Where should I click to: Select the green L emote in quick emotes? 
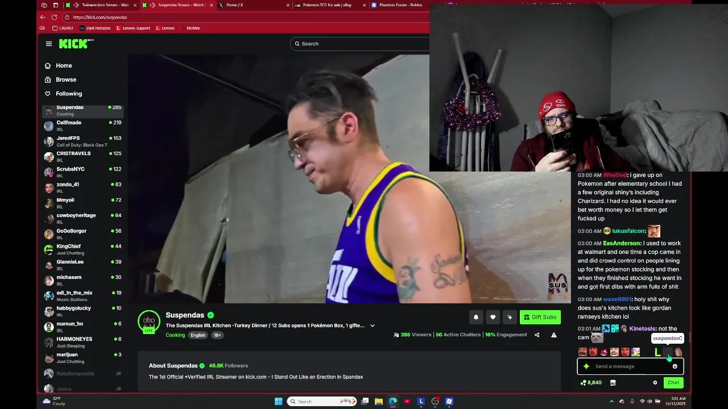[x=657, y=352]
